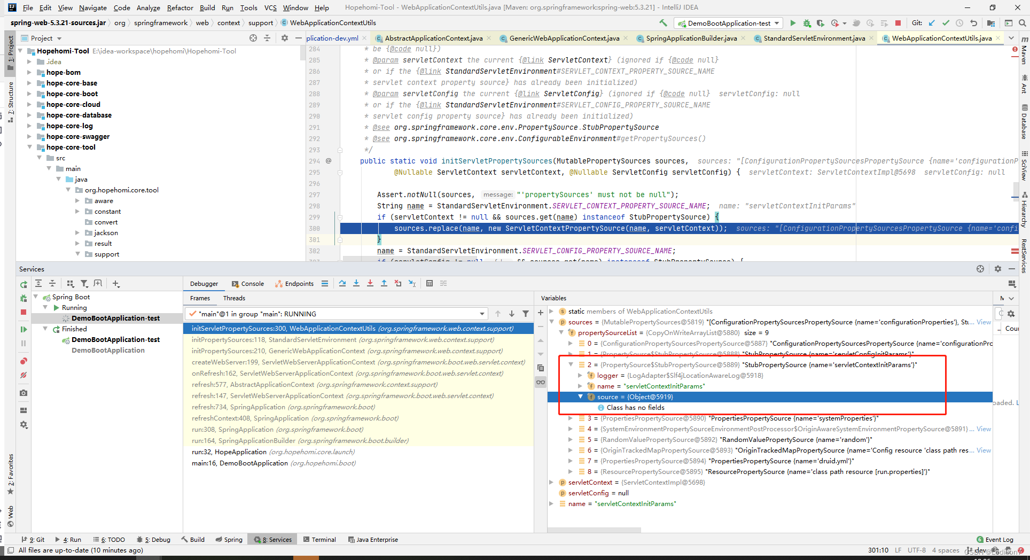Show Git history clock icon
The width and height of the screenshot is (1030, 560).
click(959, 23)
